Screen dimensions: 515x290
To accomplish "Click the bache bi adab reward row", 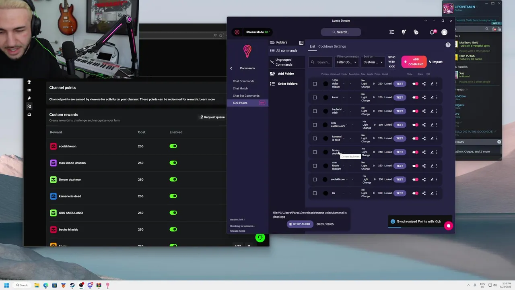I will (x=137, y=230).
